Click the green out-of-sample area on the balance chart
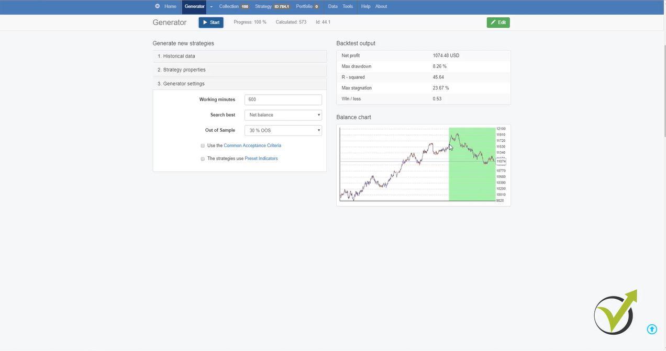This screenshot has width=666, height=351. [x=472, y=178]
